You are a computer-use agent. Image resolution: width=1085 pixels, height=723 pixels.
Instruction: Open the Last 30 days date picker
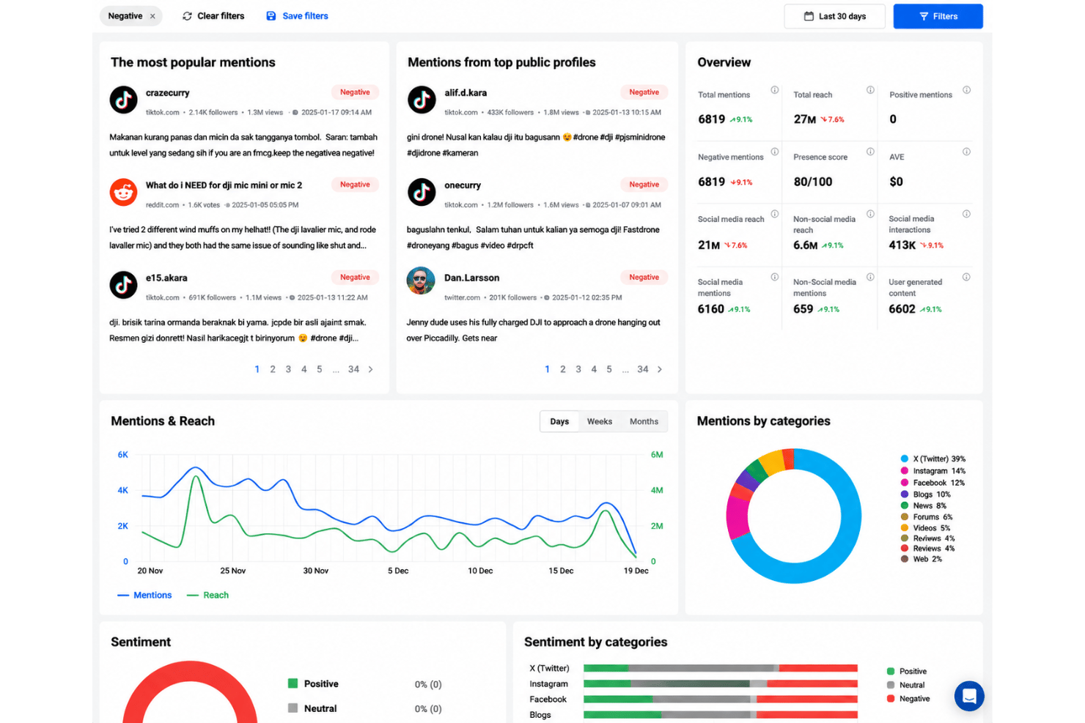coord(834,16)
